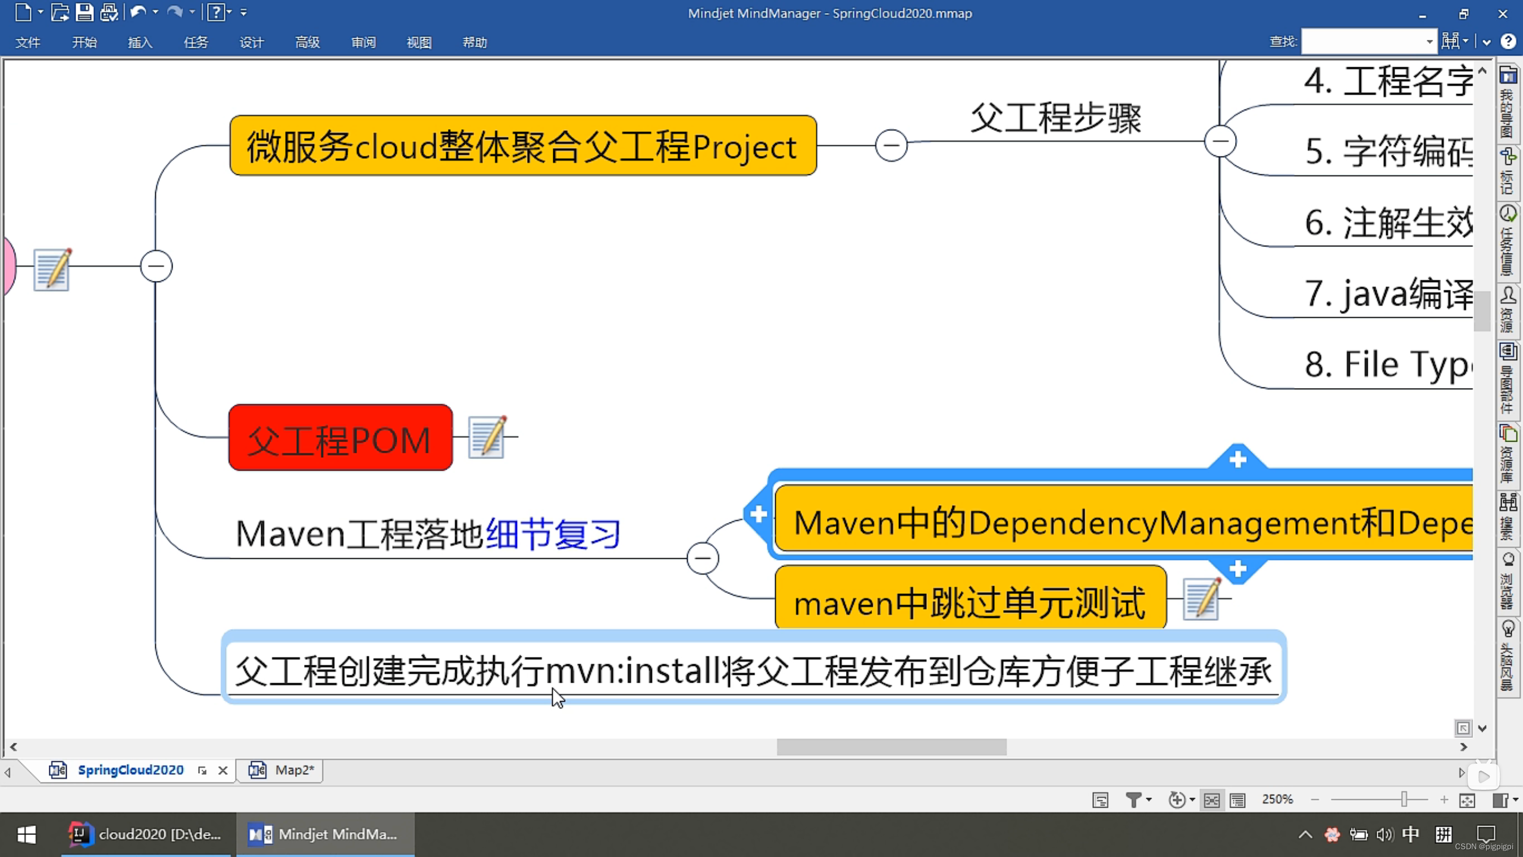Image resolution: width=1523 pixels, height=857 pixels.
Task: Select the 父工程创建完成执行mvn:install topic
Action: point(754,668)
